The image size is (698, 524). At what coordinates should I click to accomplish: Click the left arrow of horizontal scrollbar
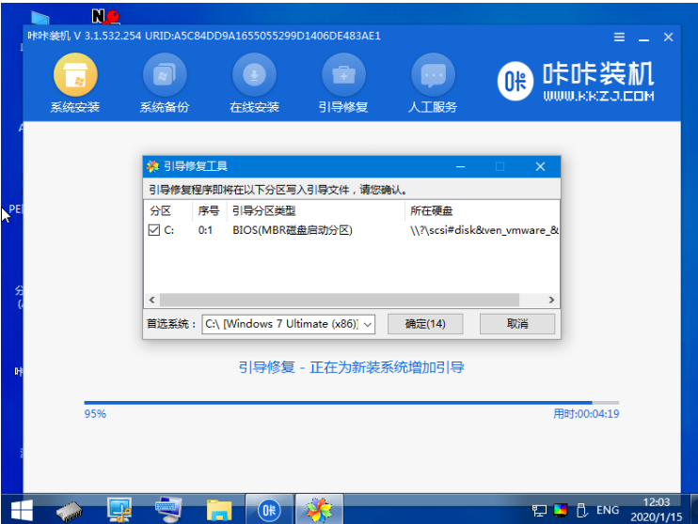pyautogui.click(x=151, y=300)
